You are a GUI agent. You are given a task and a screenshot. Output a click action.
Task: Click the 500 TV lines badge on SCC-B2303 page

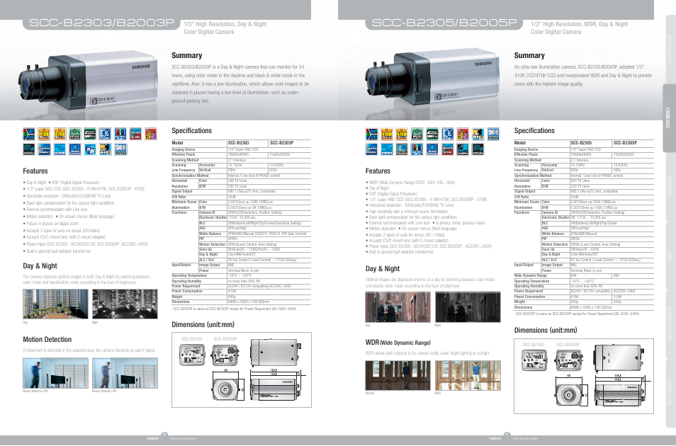pyautogui.click(x=120, y=149)
